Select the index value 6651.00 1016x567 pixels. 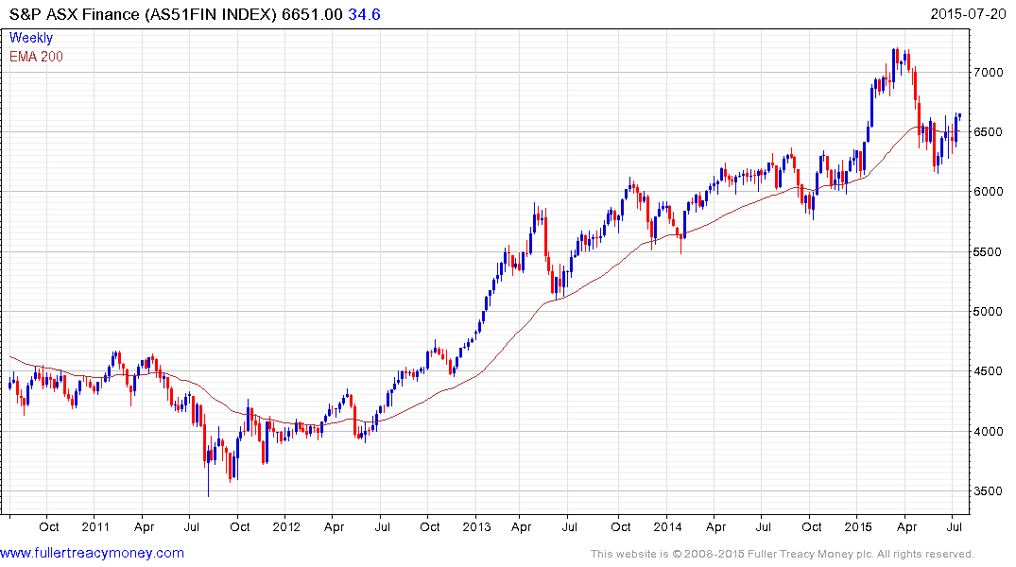[312, 14]
